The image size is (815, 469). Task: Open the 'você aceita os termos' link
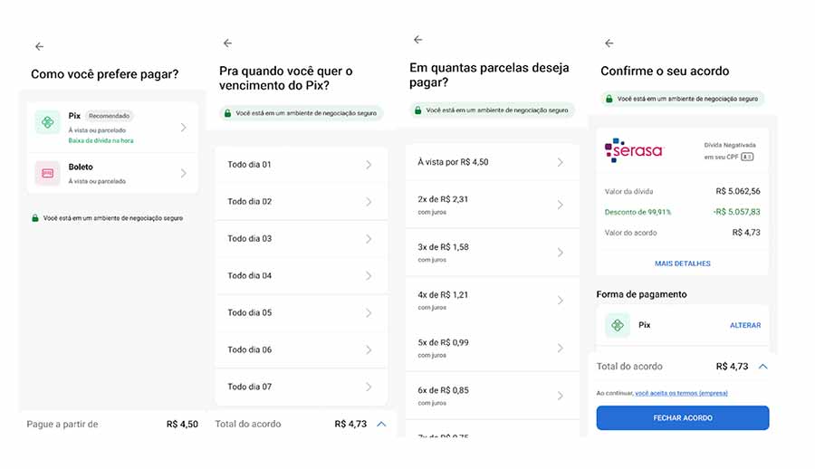[x=681, y=393]
